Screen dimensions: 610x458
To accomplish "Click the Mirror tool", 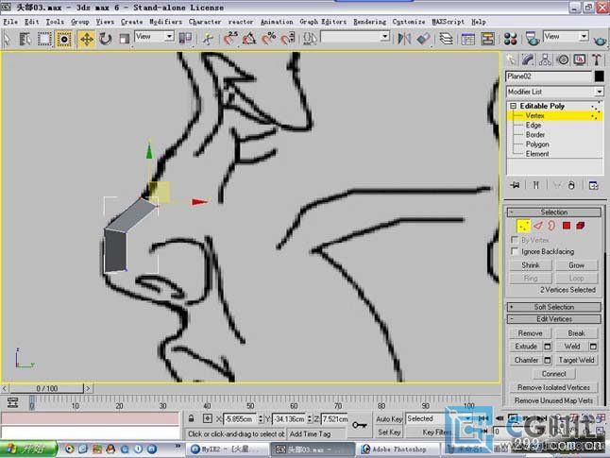I will coord(404,39).
